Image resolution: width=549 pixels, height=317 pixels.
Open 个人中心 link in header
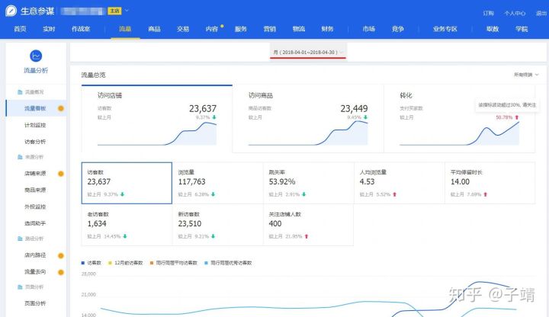(515, 13)
